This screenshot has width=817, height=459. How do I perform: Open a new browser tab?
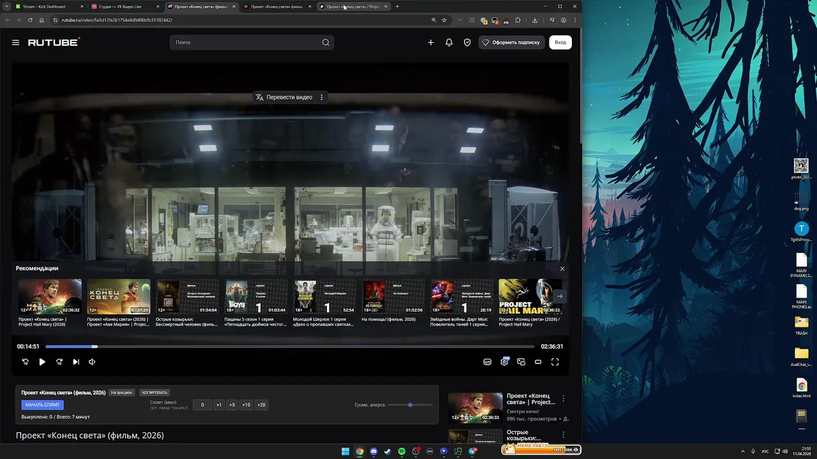[397, 6]
